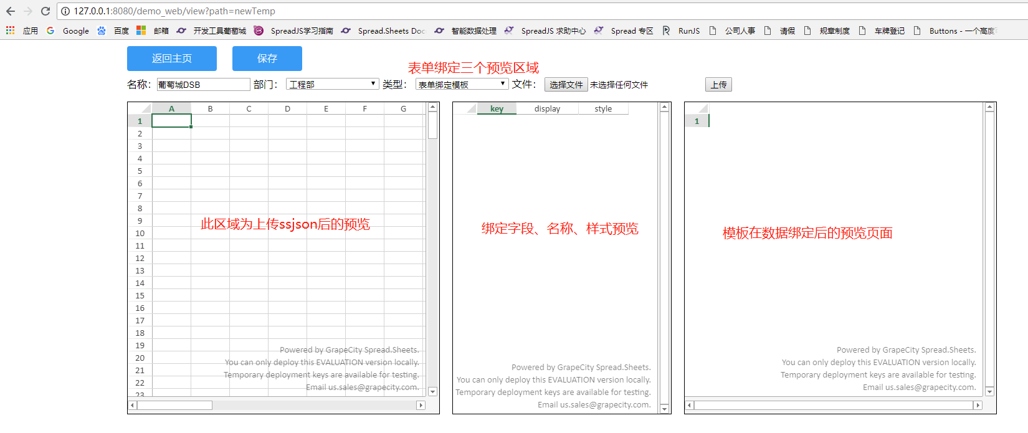Select column A header in left sheet
Screen dimensions: 1028x433
(171, 108)
